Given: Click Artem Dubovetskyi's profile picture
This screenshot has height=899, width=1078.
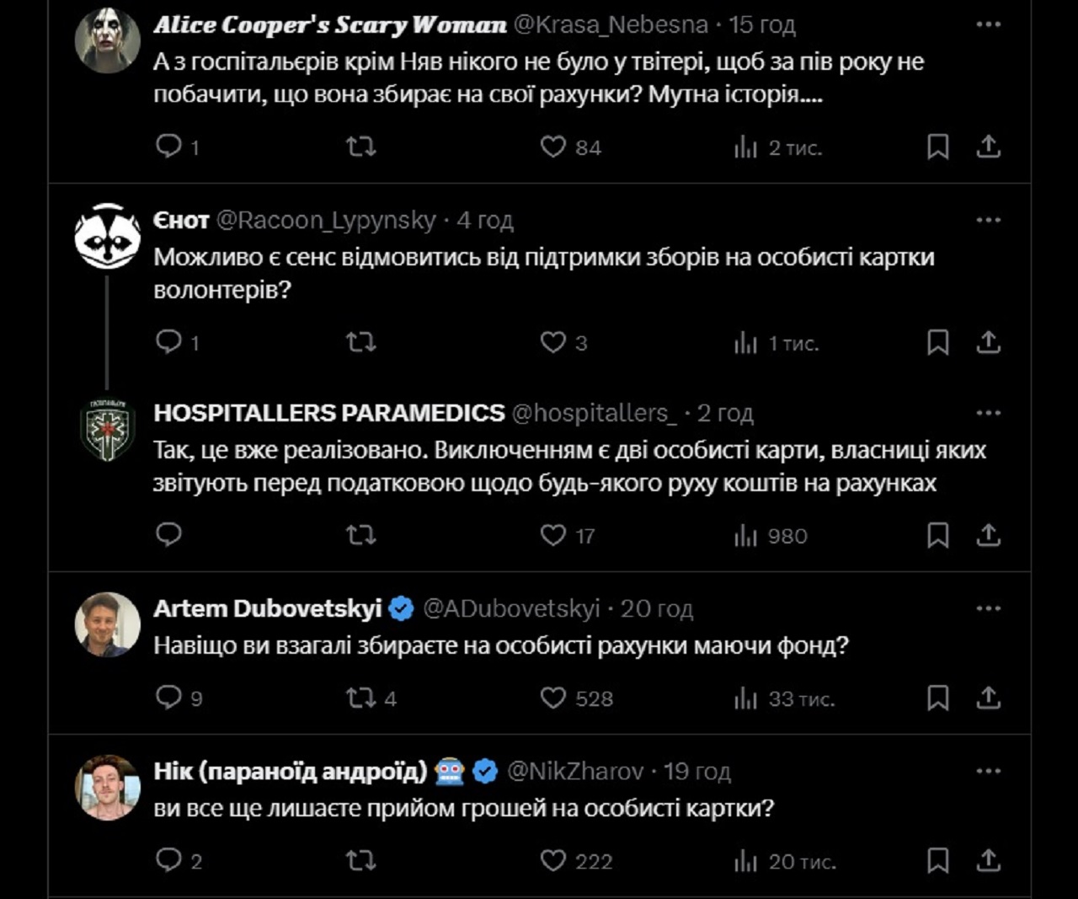Looking at the screenshot, I should point(107,624).
